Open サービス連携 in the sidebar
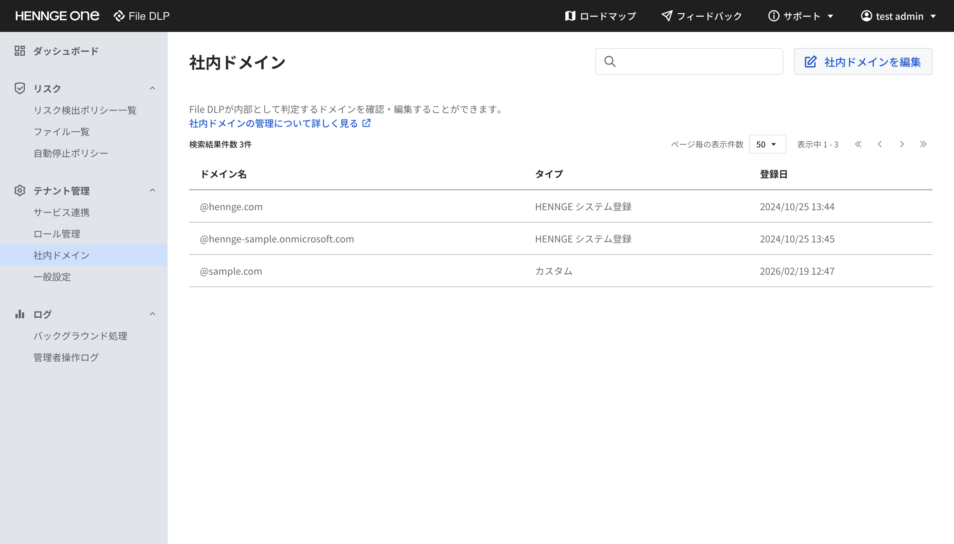This screenshot has width=954, height=544. [x=62, y=212]
